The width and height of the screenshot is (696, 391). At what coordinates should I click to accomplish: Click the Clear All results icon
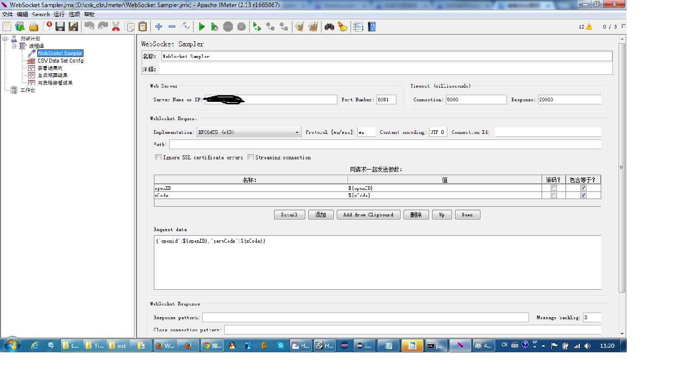click(x=313, y=26)
